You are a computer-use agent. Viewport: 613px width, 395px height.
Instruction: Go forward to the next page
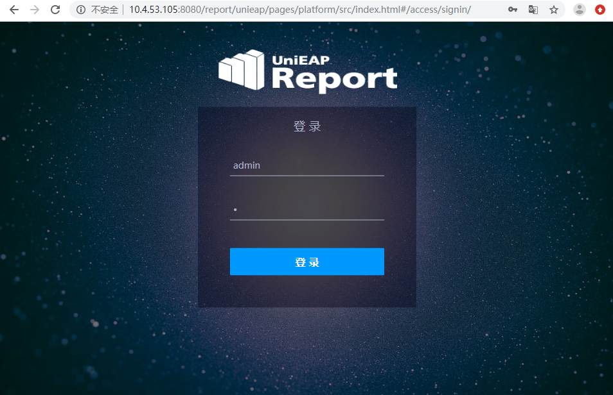tap(35, 10)
